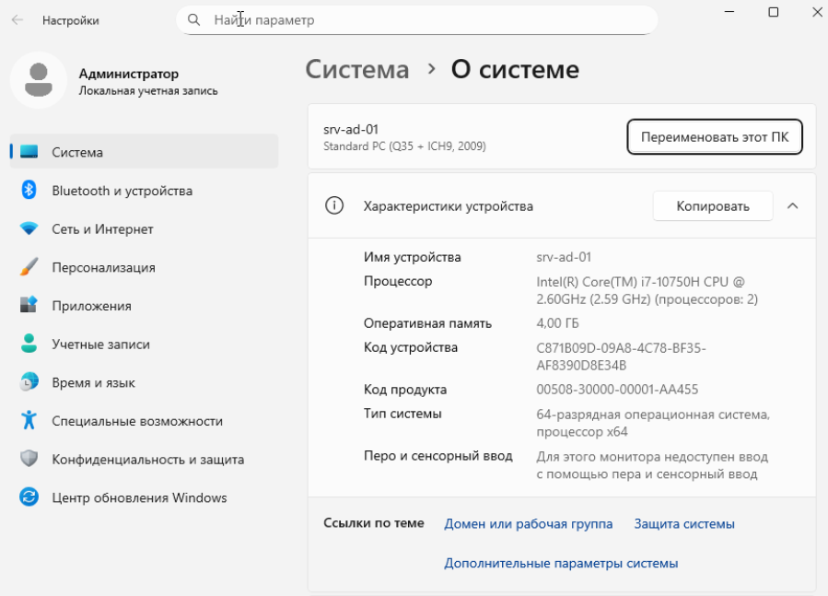
Task: Click the Приложения apps icon
Action: point(29,305)
